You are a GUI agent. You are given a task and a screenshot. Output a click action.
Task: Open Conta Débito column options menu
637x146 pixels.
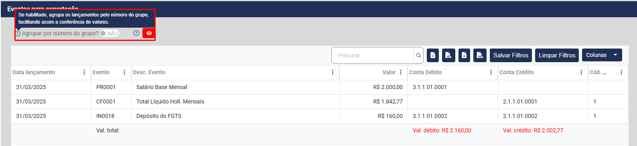pyautogui.click(x=491, y=72)
